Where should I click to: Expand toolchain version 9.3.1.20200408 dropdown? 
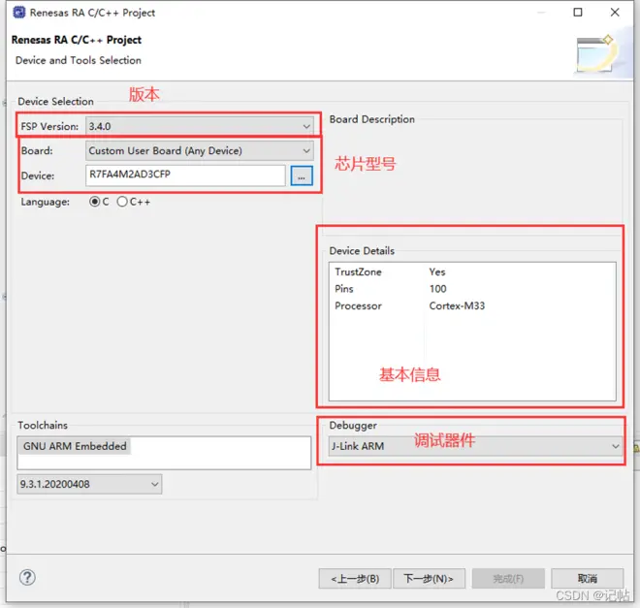point(89,484)
